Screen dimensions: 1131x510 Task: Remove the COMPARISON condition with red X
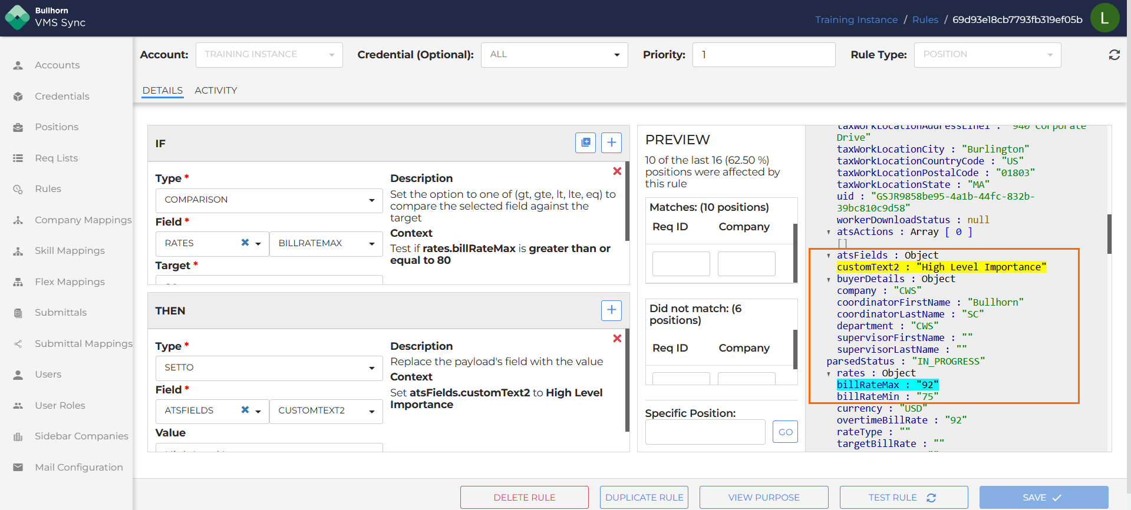(x=617, y=171)
